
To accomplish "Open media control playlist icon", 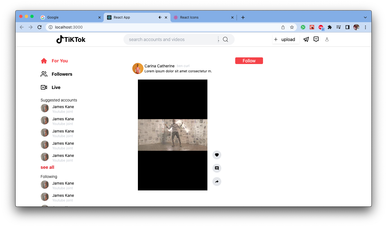I will (339, 27).
